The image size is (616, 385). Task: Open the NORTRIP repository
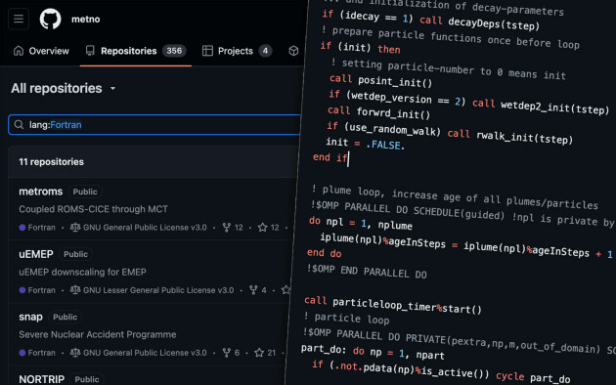click(42, 379)
